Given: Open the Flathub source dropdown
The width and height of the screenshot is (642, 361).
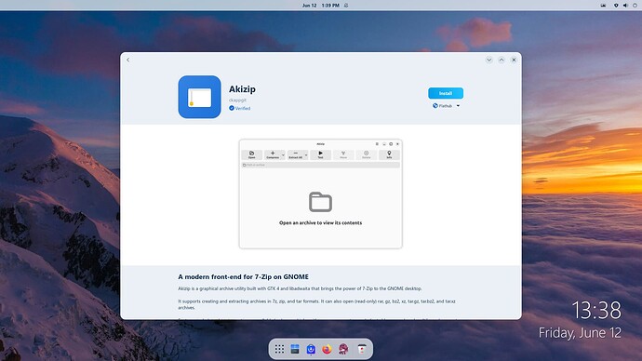Looking at the screenshot, I should coord(447,106).
